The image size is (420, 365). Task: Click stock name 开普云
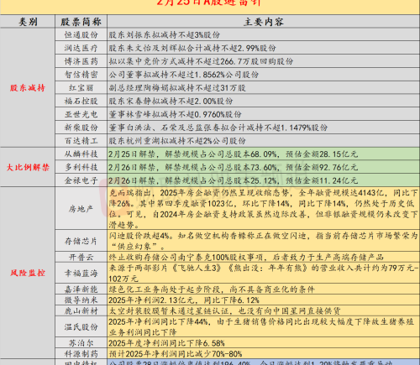click(81, 257)
